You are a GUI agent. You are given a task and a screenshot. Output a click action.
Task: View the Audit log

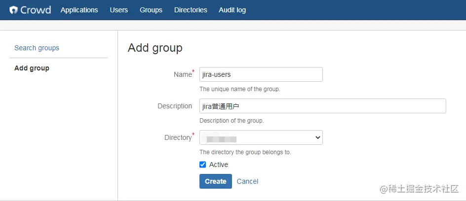[x=232, y=10]
